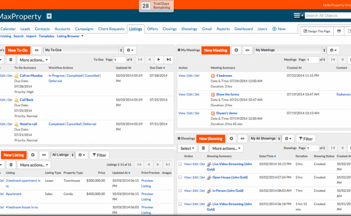
Task: Toggle the eye icon in Showings panel
Action: pyautogui.click(x=242, y=139)
